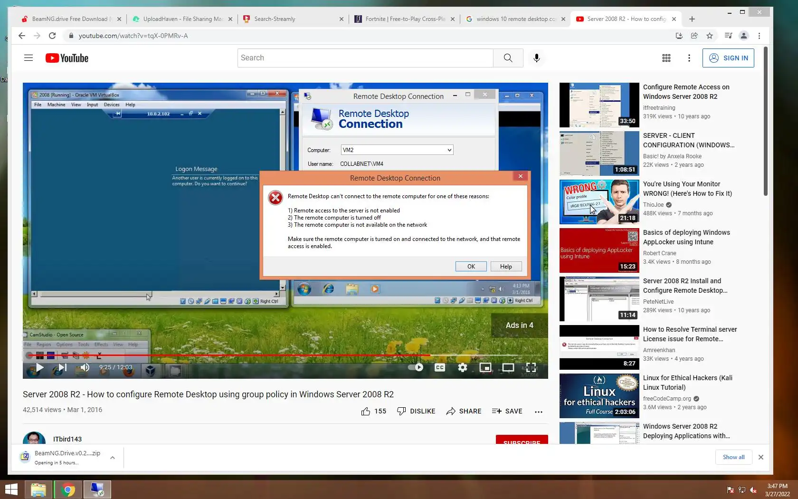Open 'Server 2008 R2 Install and Configure' thumbnail
The image size is (798, 499).
pos(599,298)
